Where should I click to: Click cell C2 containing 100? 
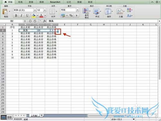(x=38, y=30)
